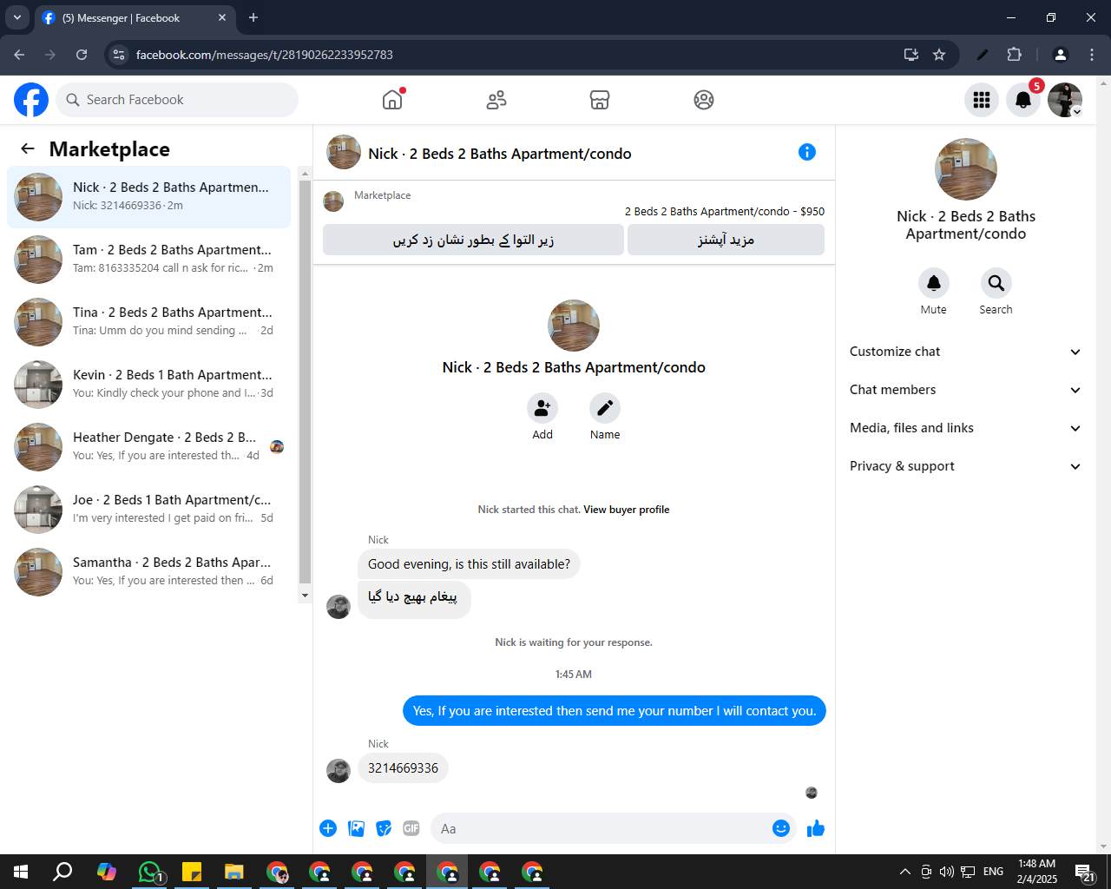Click the more options Urdu button
The image size is (1111, 889).
(x=726, y=240)
